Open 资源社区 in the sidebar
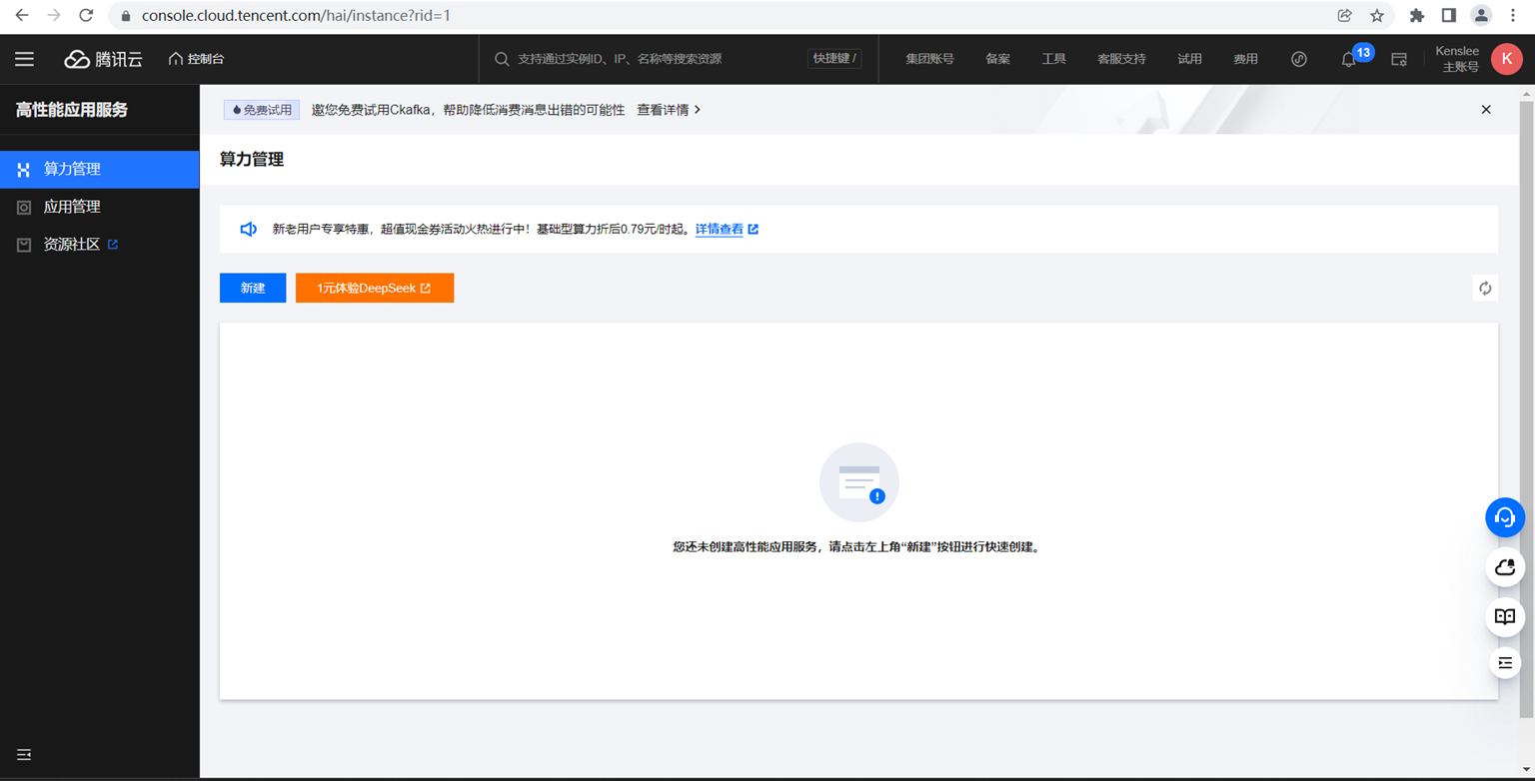This screenshot has width=1535, height=781. pos(72,245)
